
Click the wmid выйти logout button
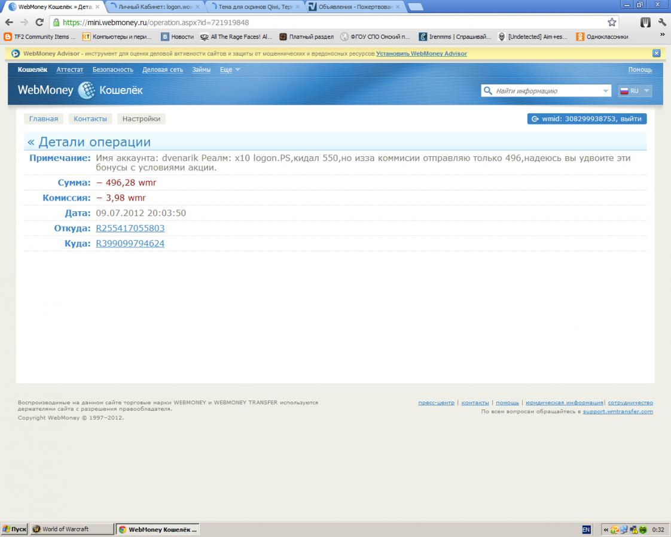587,119
